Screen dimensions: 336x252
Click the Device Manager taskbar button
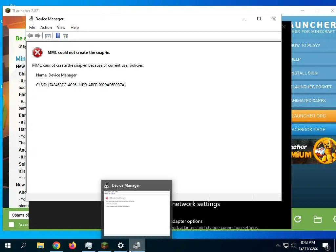(x=137, y=245)
